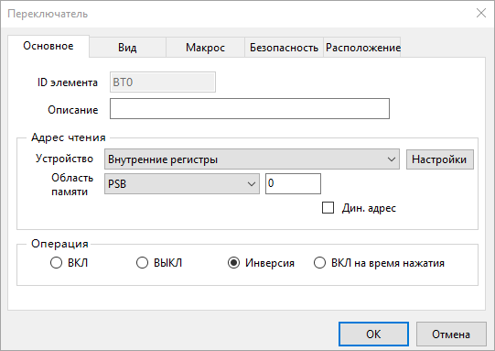Screen dimensions: 495x351
Task: Select the ВКЛ radio button
Action: tap(56, 263)
